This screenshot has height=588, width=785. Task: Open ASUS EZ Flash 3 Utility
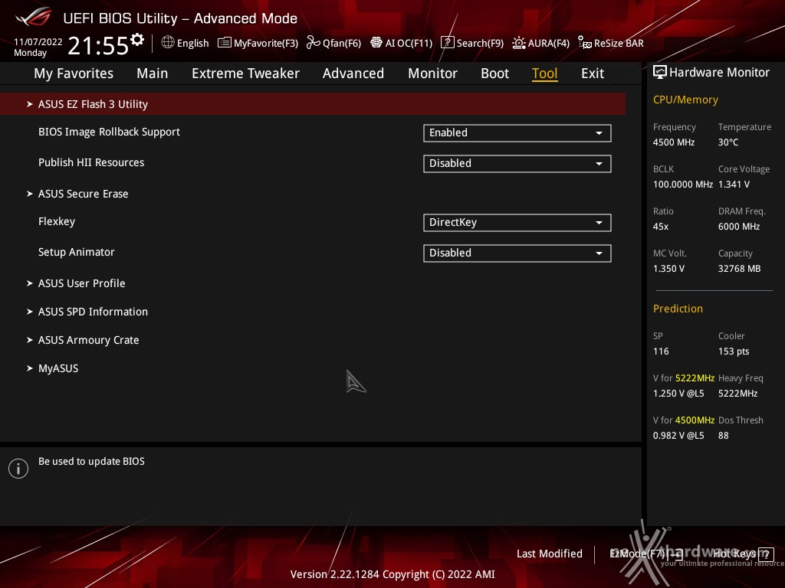click(313, 104)
